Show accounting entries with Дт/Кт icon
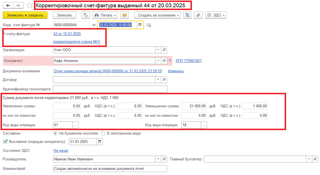320x175 pixels. coord(86,15)
